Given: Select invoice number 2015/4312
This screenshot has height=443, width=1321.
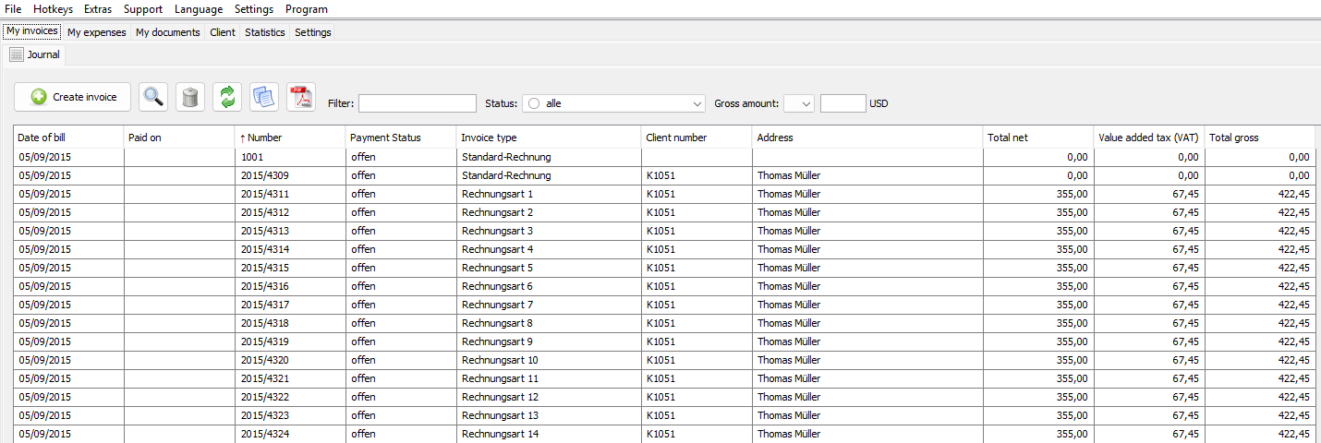Looking at the screenshot, I should pyautogui.click(x=290, y=212).
